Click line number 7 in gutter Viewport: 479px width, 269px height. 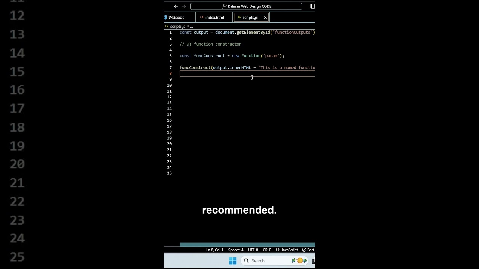coord(170,68)
